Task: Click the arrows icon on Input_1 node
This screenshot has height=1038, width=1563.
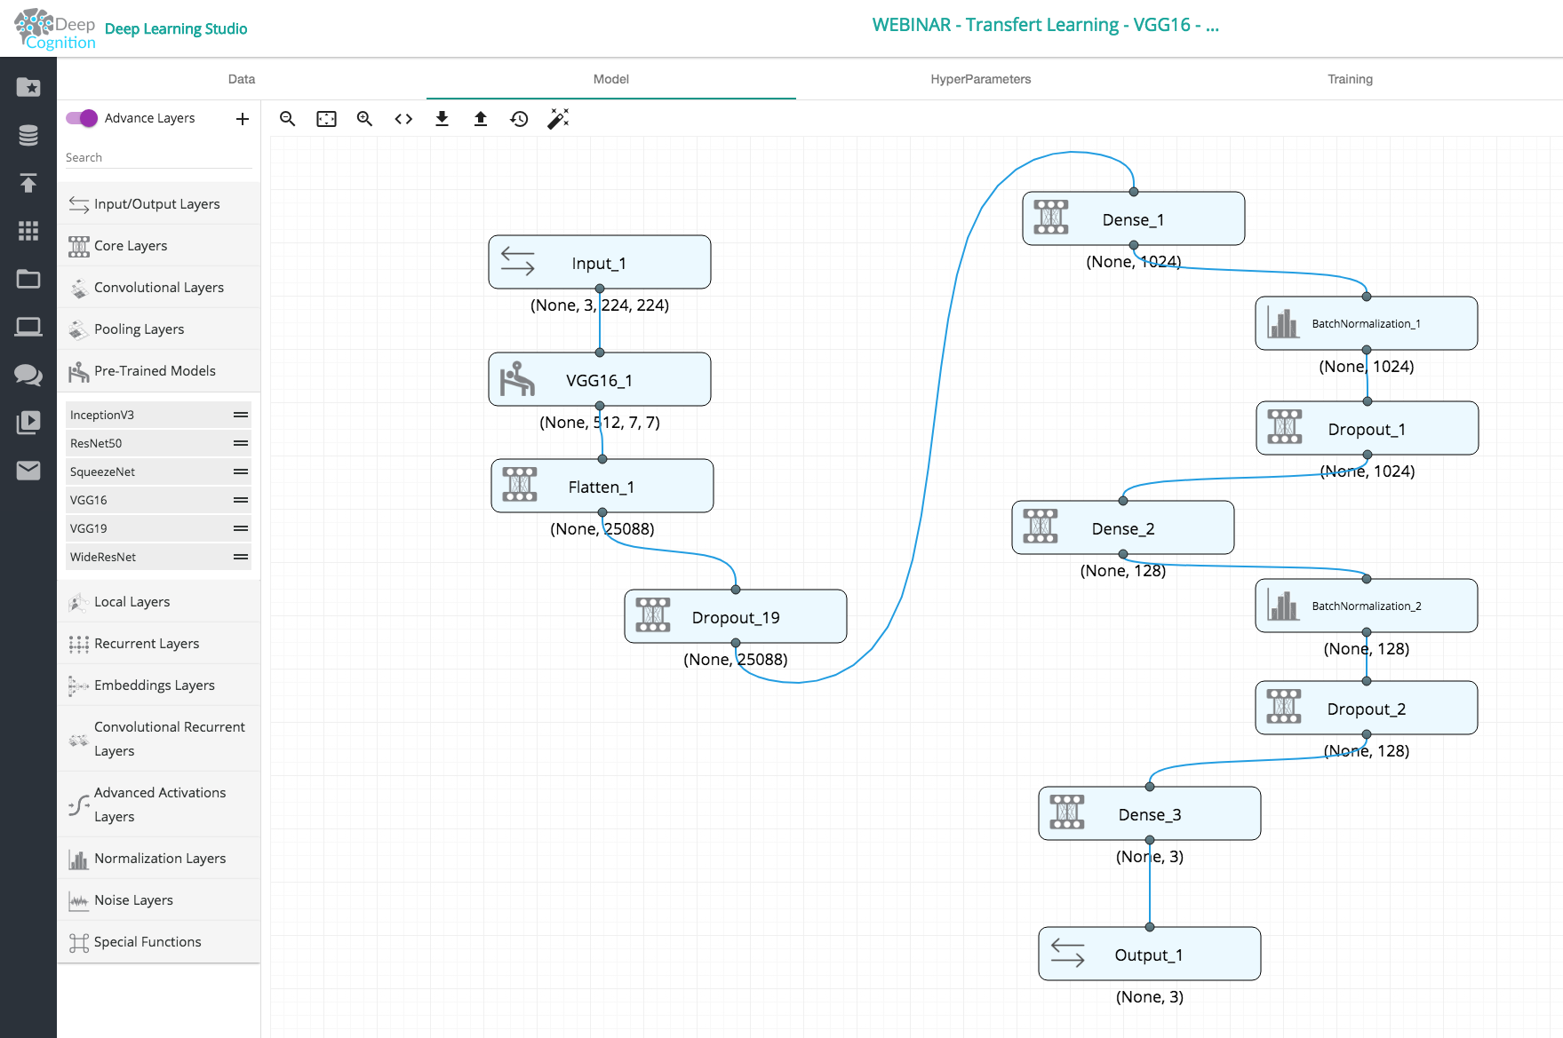Action: (x=518, y=261)
